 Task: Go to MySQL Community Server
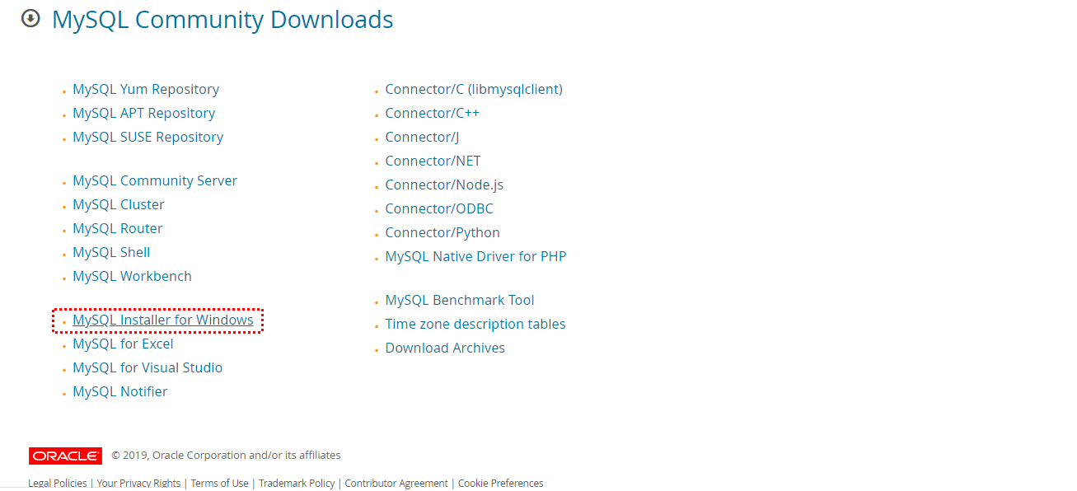[x=155, y=180]
